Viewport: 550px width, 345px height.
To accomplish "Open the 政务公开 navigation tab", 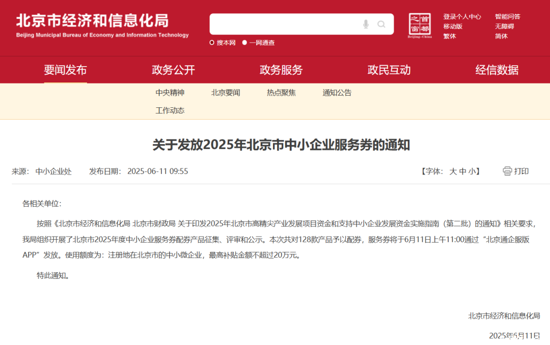I will pos(173,70).
